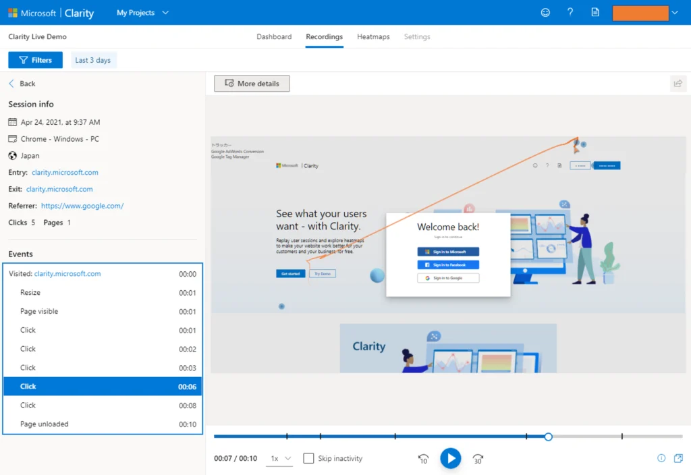Click the Clicks 5 count

(x=22, y=223)
